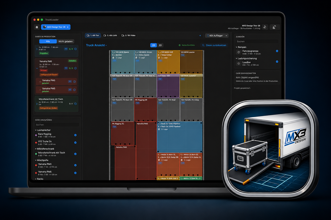
Task: Unload first Yamaha PM5 geladen sub-item
Action: point(75,82)
